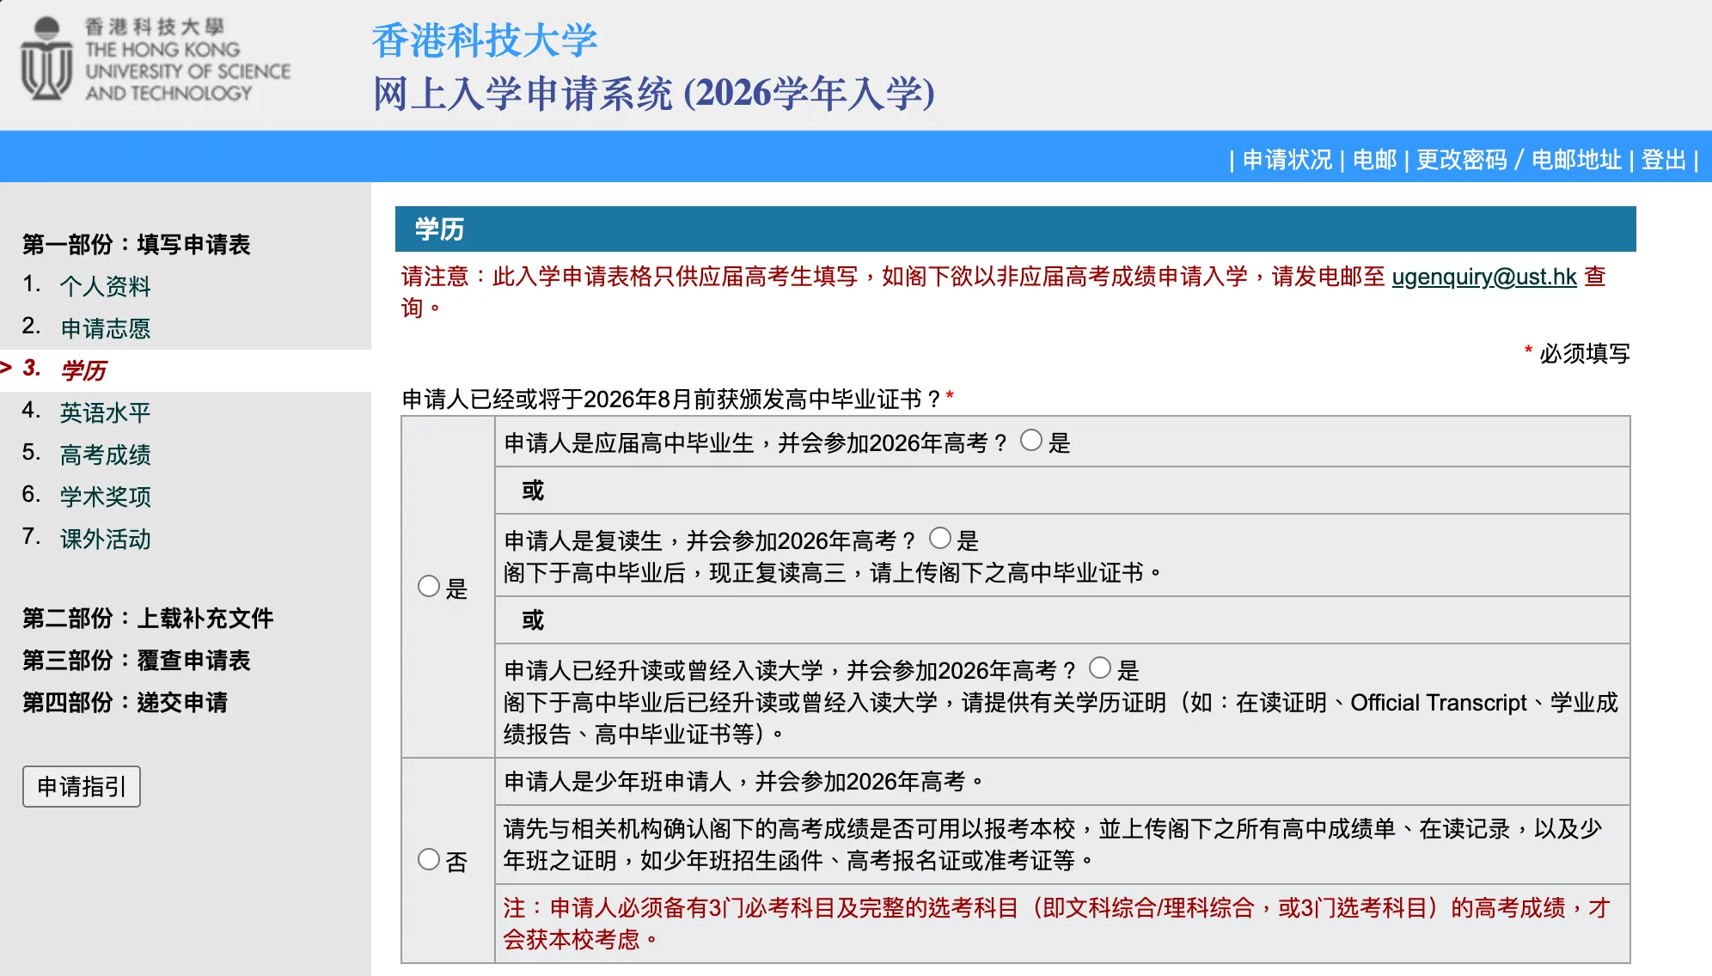1712x976 pixels.
Task: Choose 是 for holding high school diploma
Action: click(x=428, y=586)
